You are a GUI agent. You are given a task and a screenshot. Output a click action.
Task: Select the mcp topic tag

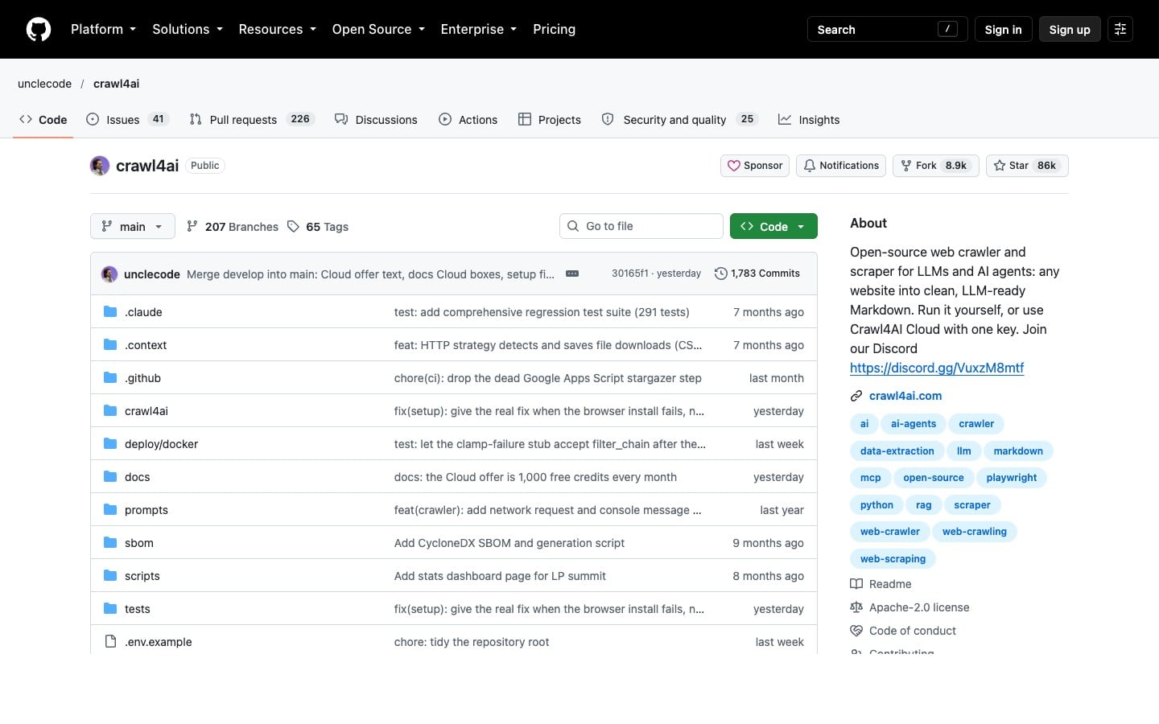pos(870,478)
